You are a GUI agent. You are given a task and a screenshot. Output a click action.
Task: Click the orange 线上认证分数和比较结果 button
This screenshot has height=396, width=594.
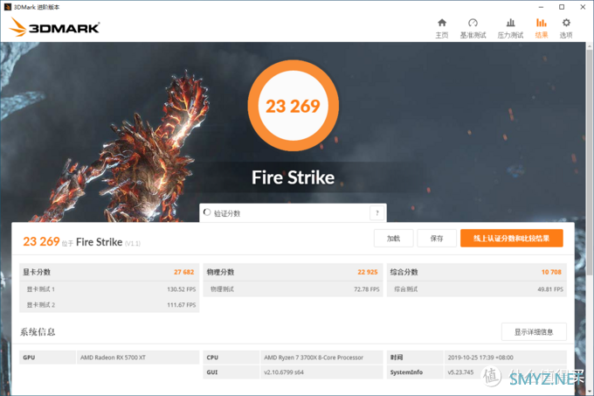tap(511, 238)
